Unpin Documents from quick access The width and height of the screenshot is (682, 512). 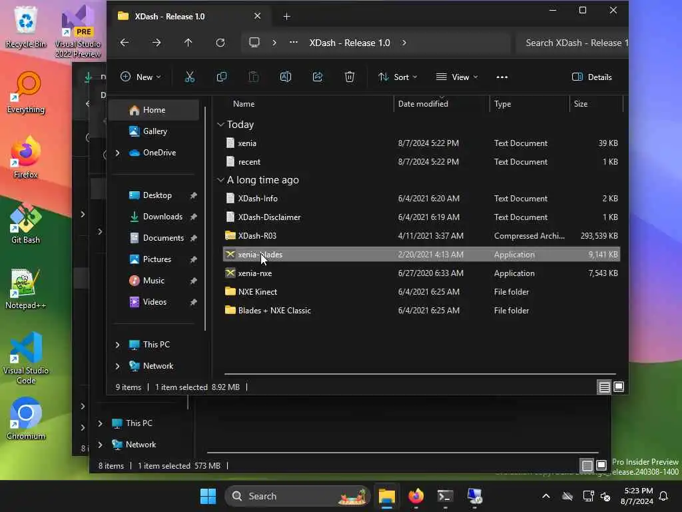194,238
